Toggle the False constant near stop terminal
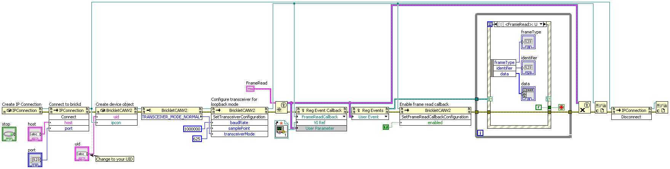Image resolution: width=670 pixels, height=169 pixels. tap(538, 107)
